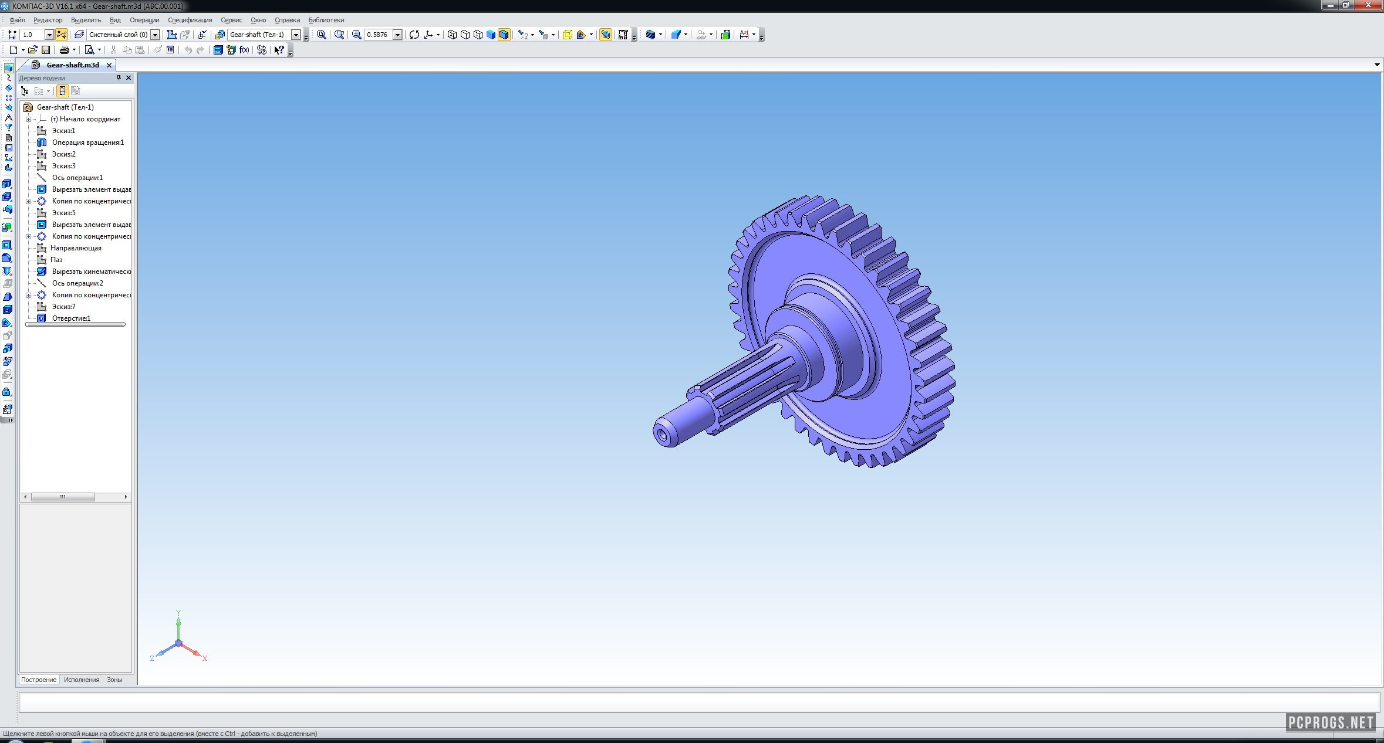
Task: Click the current step 1.0 input field
Action: 32,35
